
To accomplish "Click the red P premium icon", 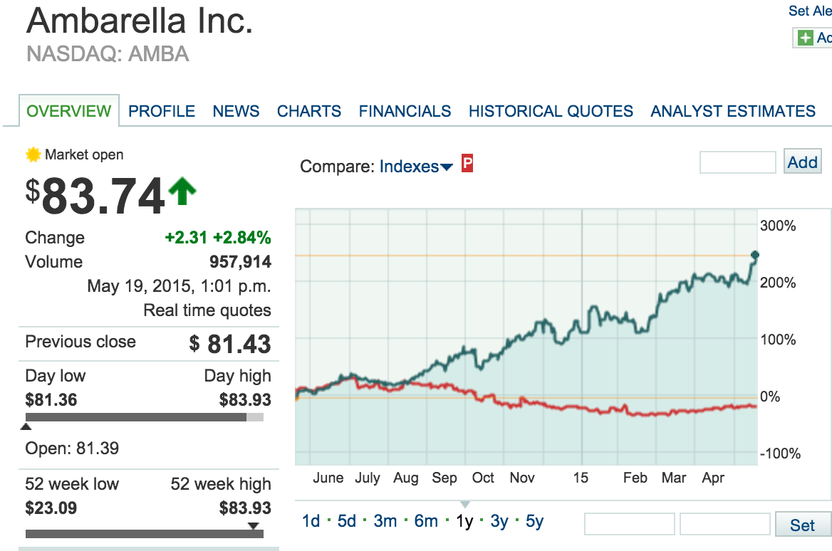I will (467, 163).
